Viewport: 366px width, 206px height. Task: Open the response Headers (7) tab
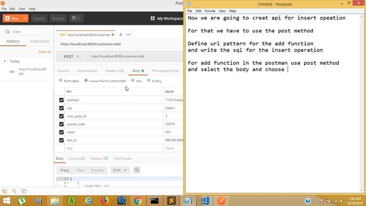pos(99,159)
